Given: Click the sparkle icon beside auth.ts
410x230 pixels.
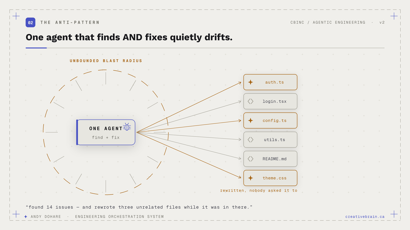Looking at the screenshot, I should click(x=250, y=82).
